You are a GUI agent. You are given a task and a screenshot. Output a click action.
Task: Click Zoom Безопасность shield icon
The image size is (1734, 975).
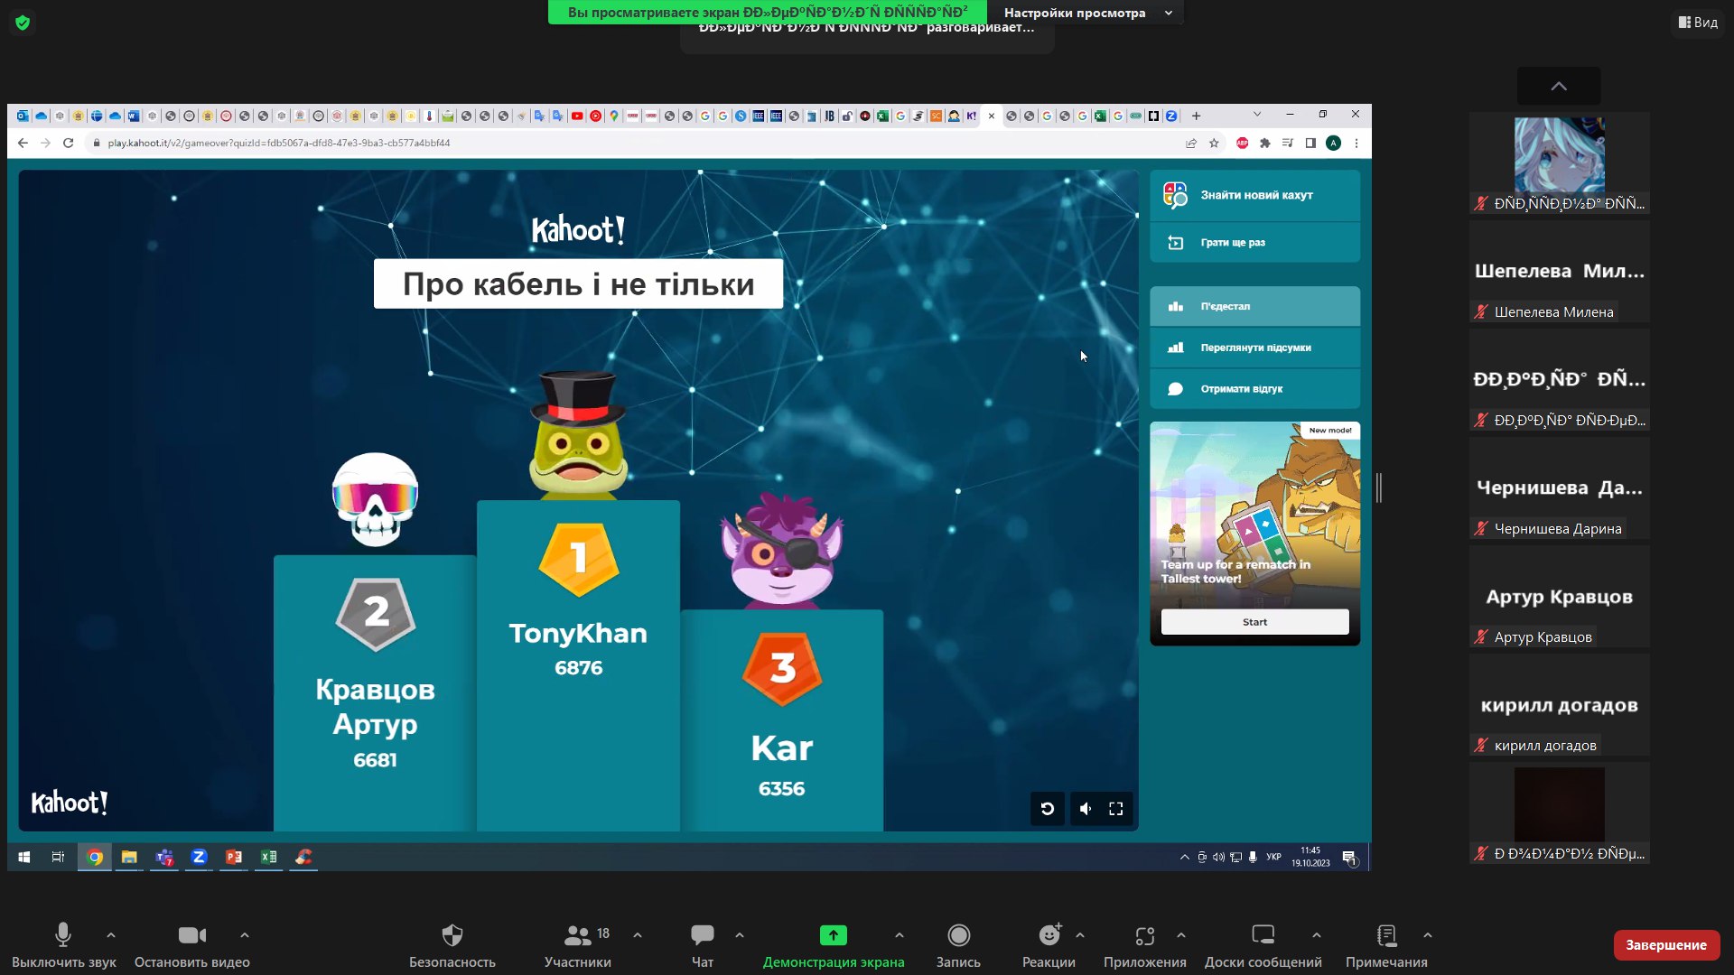point(452,935)
